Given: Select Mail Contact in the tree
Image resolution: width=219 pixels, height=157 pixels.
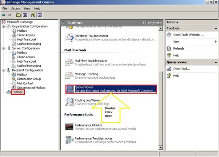Looking at the screenshot, I should point(25,83).
